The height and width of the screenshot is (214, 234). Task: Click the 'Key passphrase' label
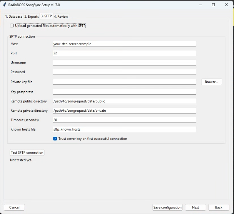22,92
